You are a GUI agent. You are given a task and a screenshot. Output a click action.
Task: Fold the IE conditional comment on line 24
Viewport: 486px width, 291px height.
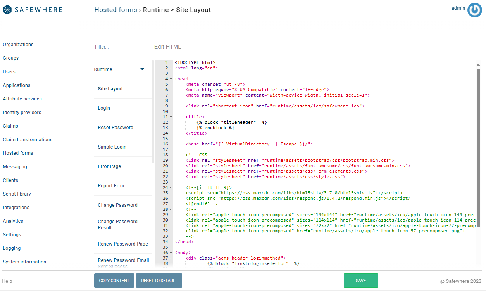[x=171, y=187]
